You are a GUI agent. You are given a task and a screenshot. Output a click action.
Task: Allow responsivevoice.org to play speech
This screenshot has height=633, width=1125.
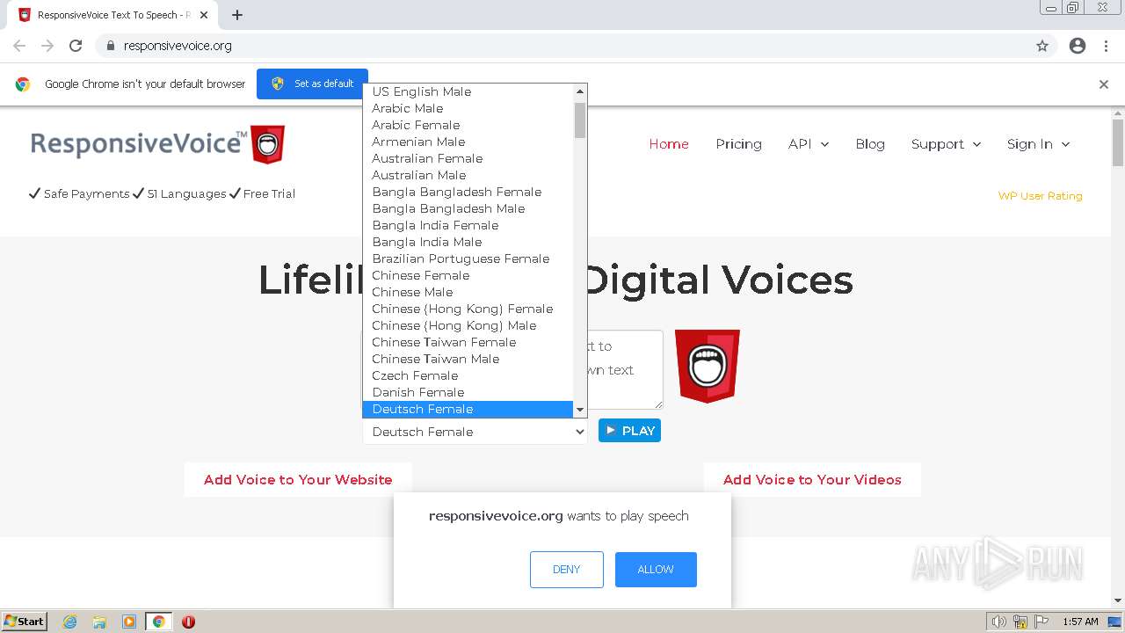click(656, 570)
